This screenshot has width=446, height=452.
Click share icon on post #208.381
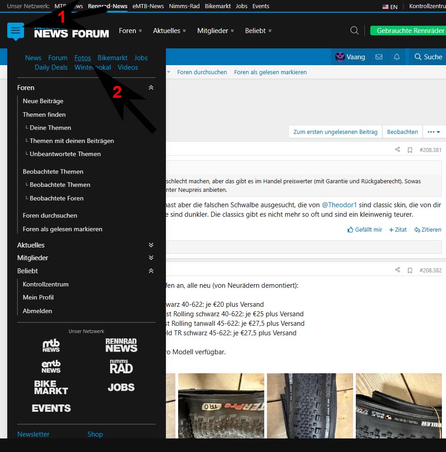point(398,150)
